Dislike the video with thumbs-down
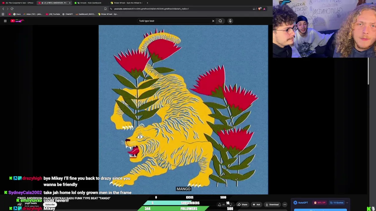The width and height of the screenshot is (376, 211). coord(230,205)
